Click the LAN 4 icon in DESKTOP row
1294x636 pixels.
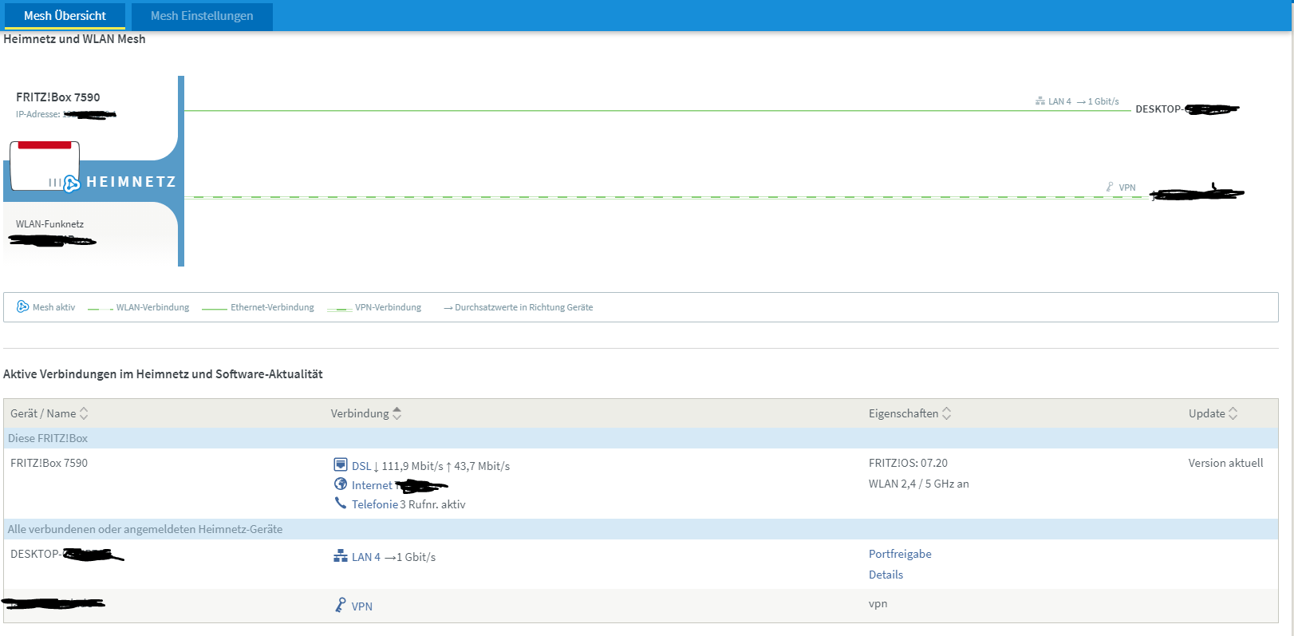click(x=341, y=556)
